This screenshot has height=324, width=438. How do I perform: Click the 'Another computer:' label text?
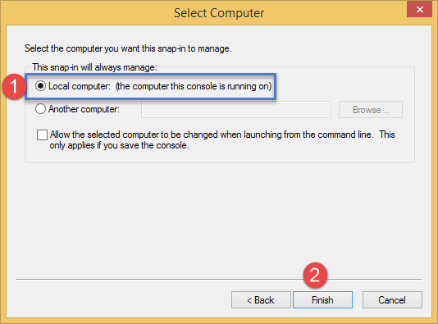pos(84,109)
